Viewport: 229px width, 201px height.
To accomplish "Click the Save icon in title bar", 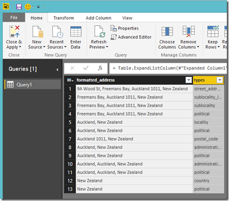I will pyautogui.click(x=19, y=7).
